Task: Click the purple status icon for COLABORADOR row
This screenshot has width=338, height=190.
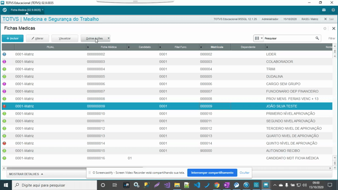Action: [x=4, y=62]
